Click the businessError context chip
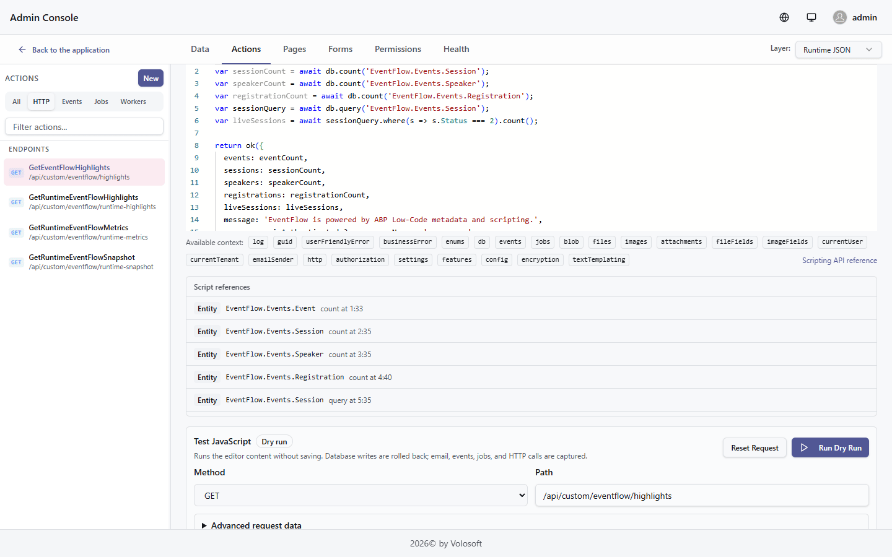This screenshot has height=557, width=892. click(x=408, y=242)
